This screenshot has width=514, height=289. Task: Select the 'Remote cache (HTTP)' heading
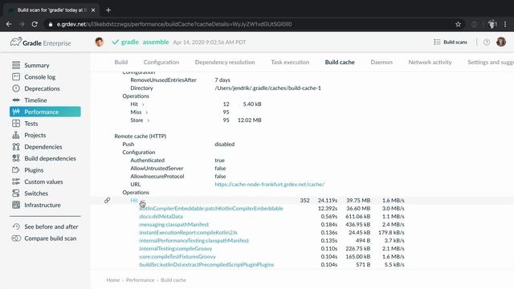(141, 136)
